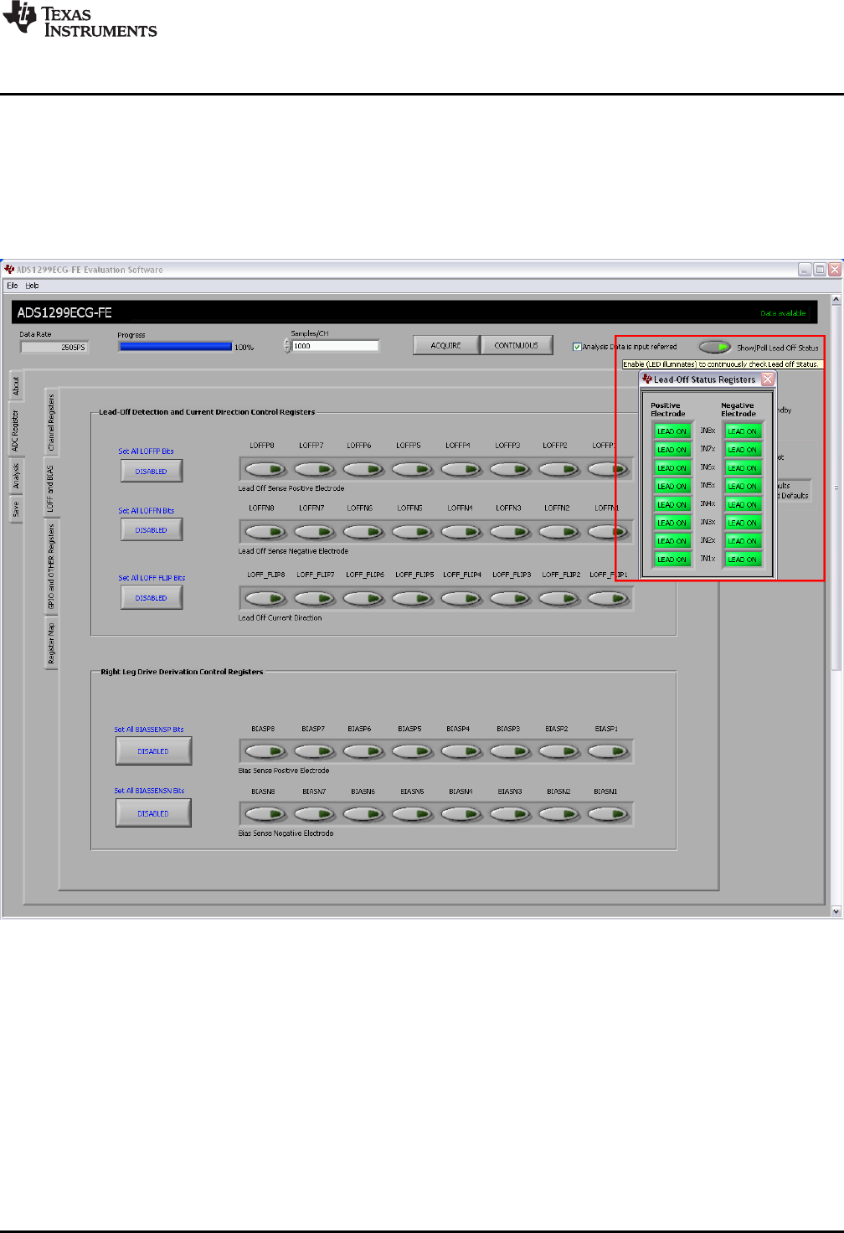The height and width of the screenshot is (1233, 844).
Task: Open the GPIO and OTHER Registers sub-tab
Action: 50,567
